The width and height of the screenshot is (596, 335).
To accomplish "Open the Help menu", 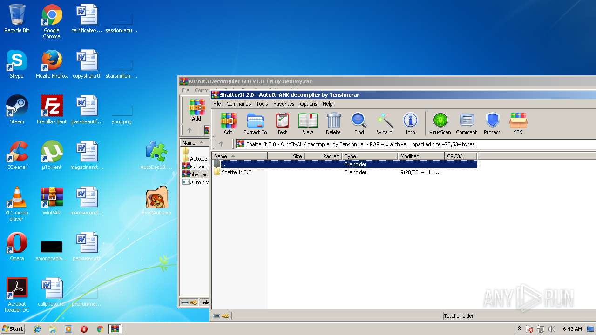I will pos(328,104).
